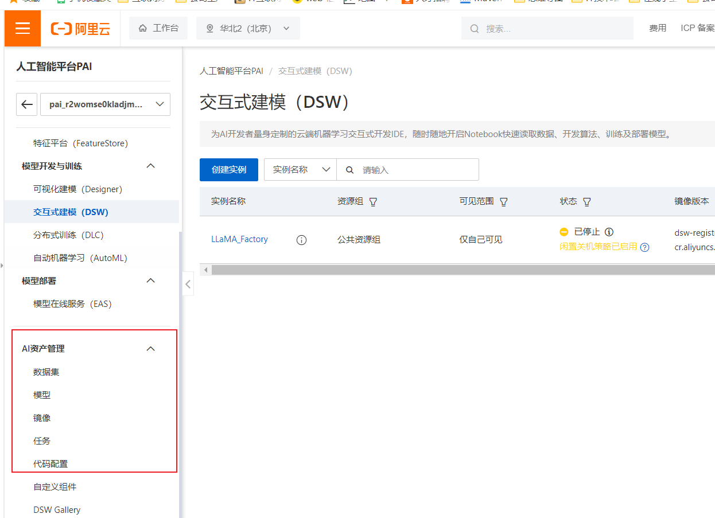Collapse the 模型开发与训练 section
This screenshot has width=715, height=518.
(x=151, y=166)
